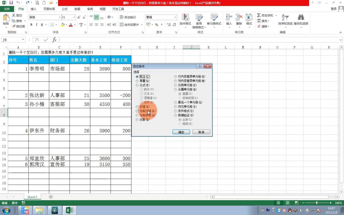Toggle Italic formatting

(37, 24)
